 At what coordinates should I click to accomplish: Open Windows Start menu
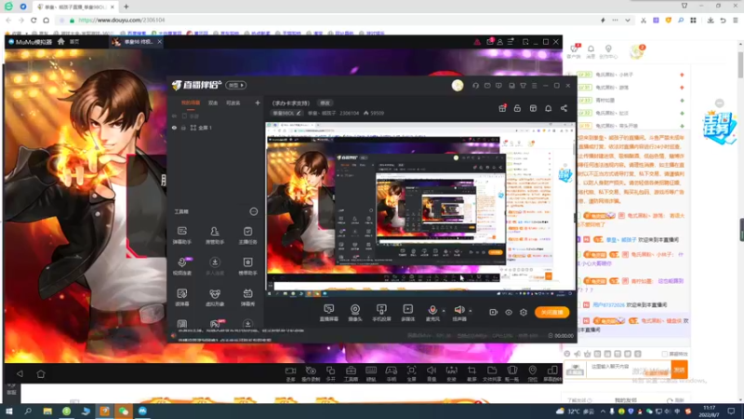(x=8, y=412)
